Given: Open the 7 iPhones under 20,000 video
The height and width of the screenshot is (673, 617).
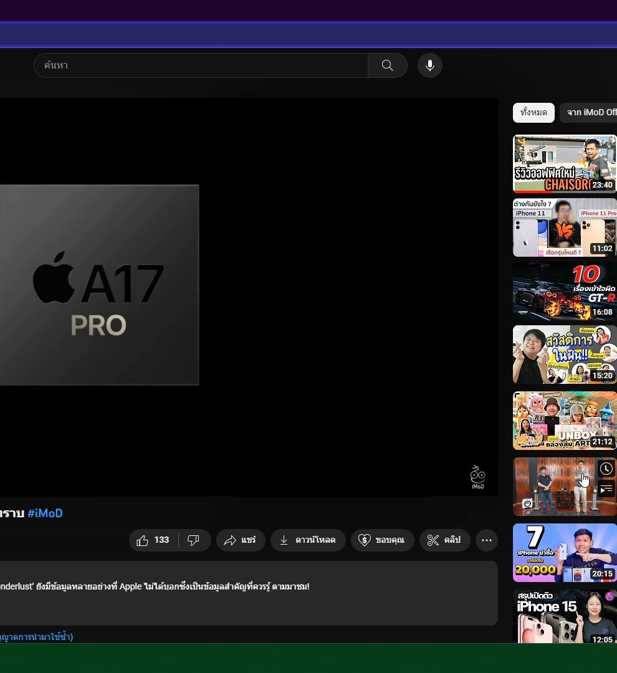Looking at the screenshot, I should point(565,553).
